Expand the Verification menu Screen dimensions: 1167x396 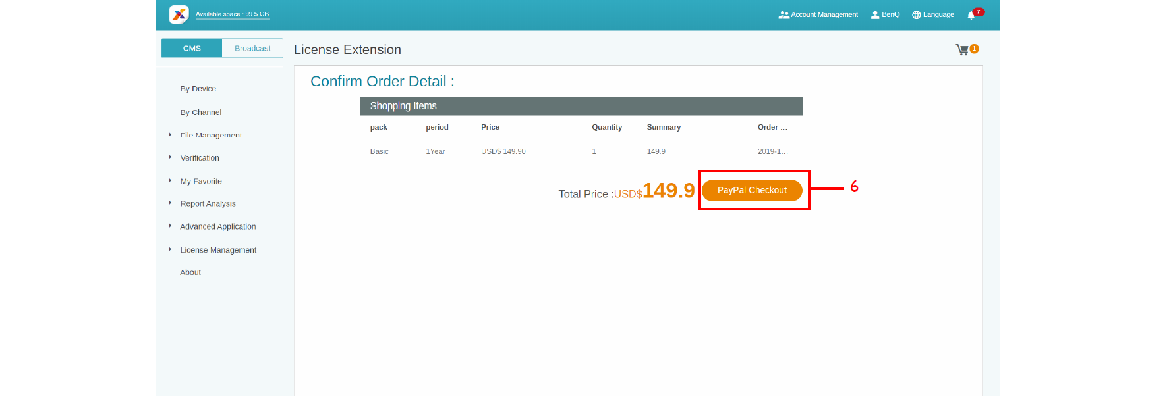coord(200,158)
